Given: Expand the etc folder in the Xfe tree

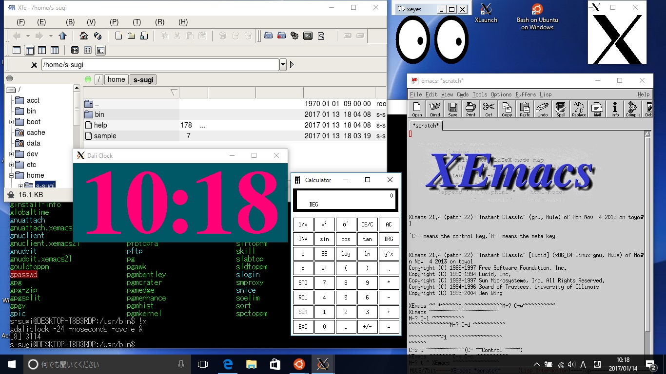Looking at the screenshot, I should pyautogui.click(x=11, y=165).
